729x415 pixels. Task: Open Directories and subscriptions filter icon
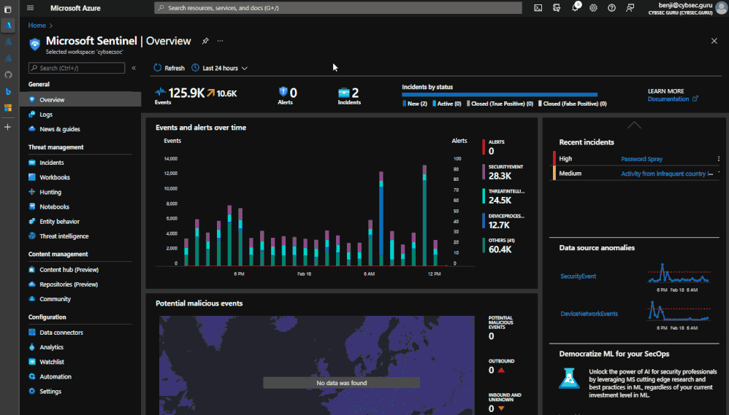tap(557, 8)
